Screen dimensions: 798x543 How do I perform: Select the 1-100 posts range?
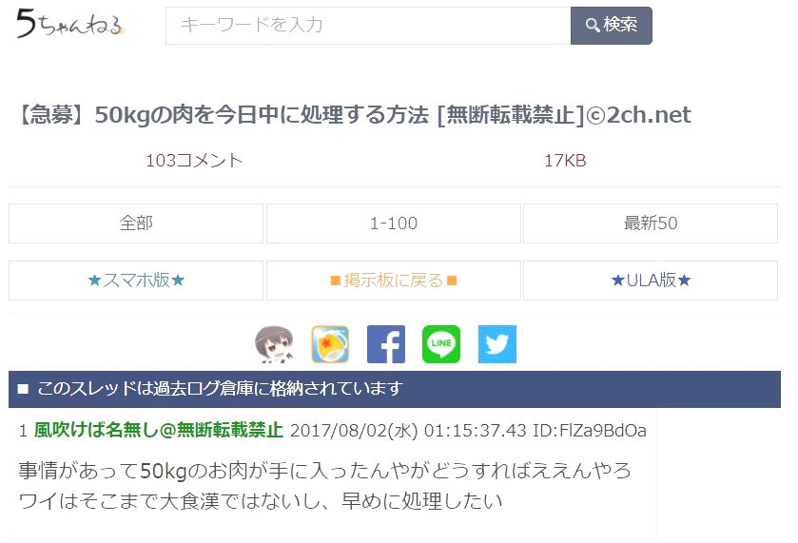point(394,223)
